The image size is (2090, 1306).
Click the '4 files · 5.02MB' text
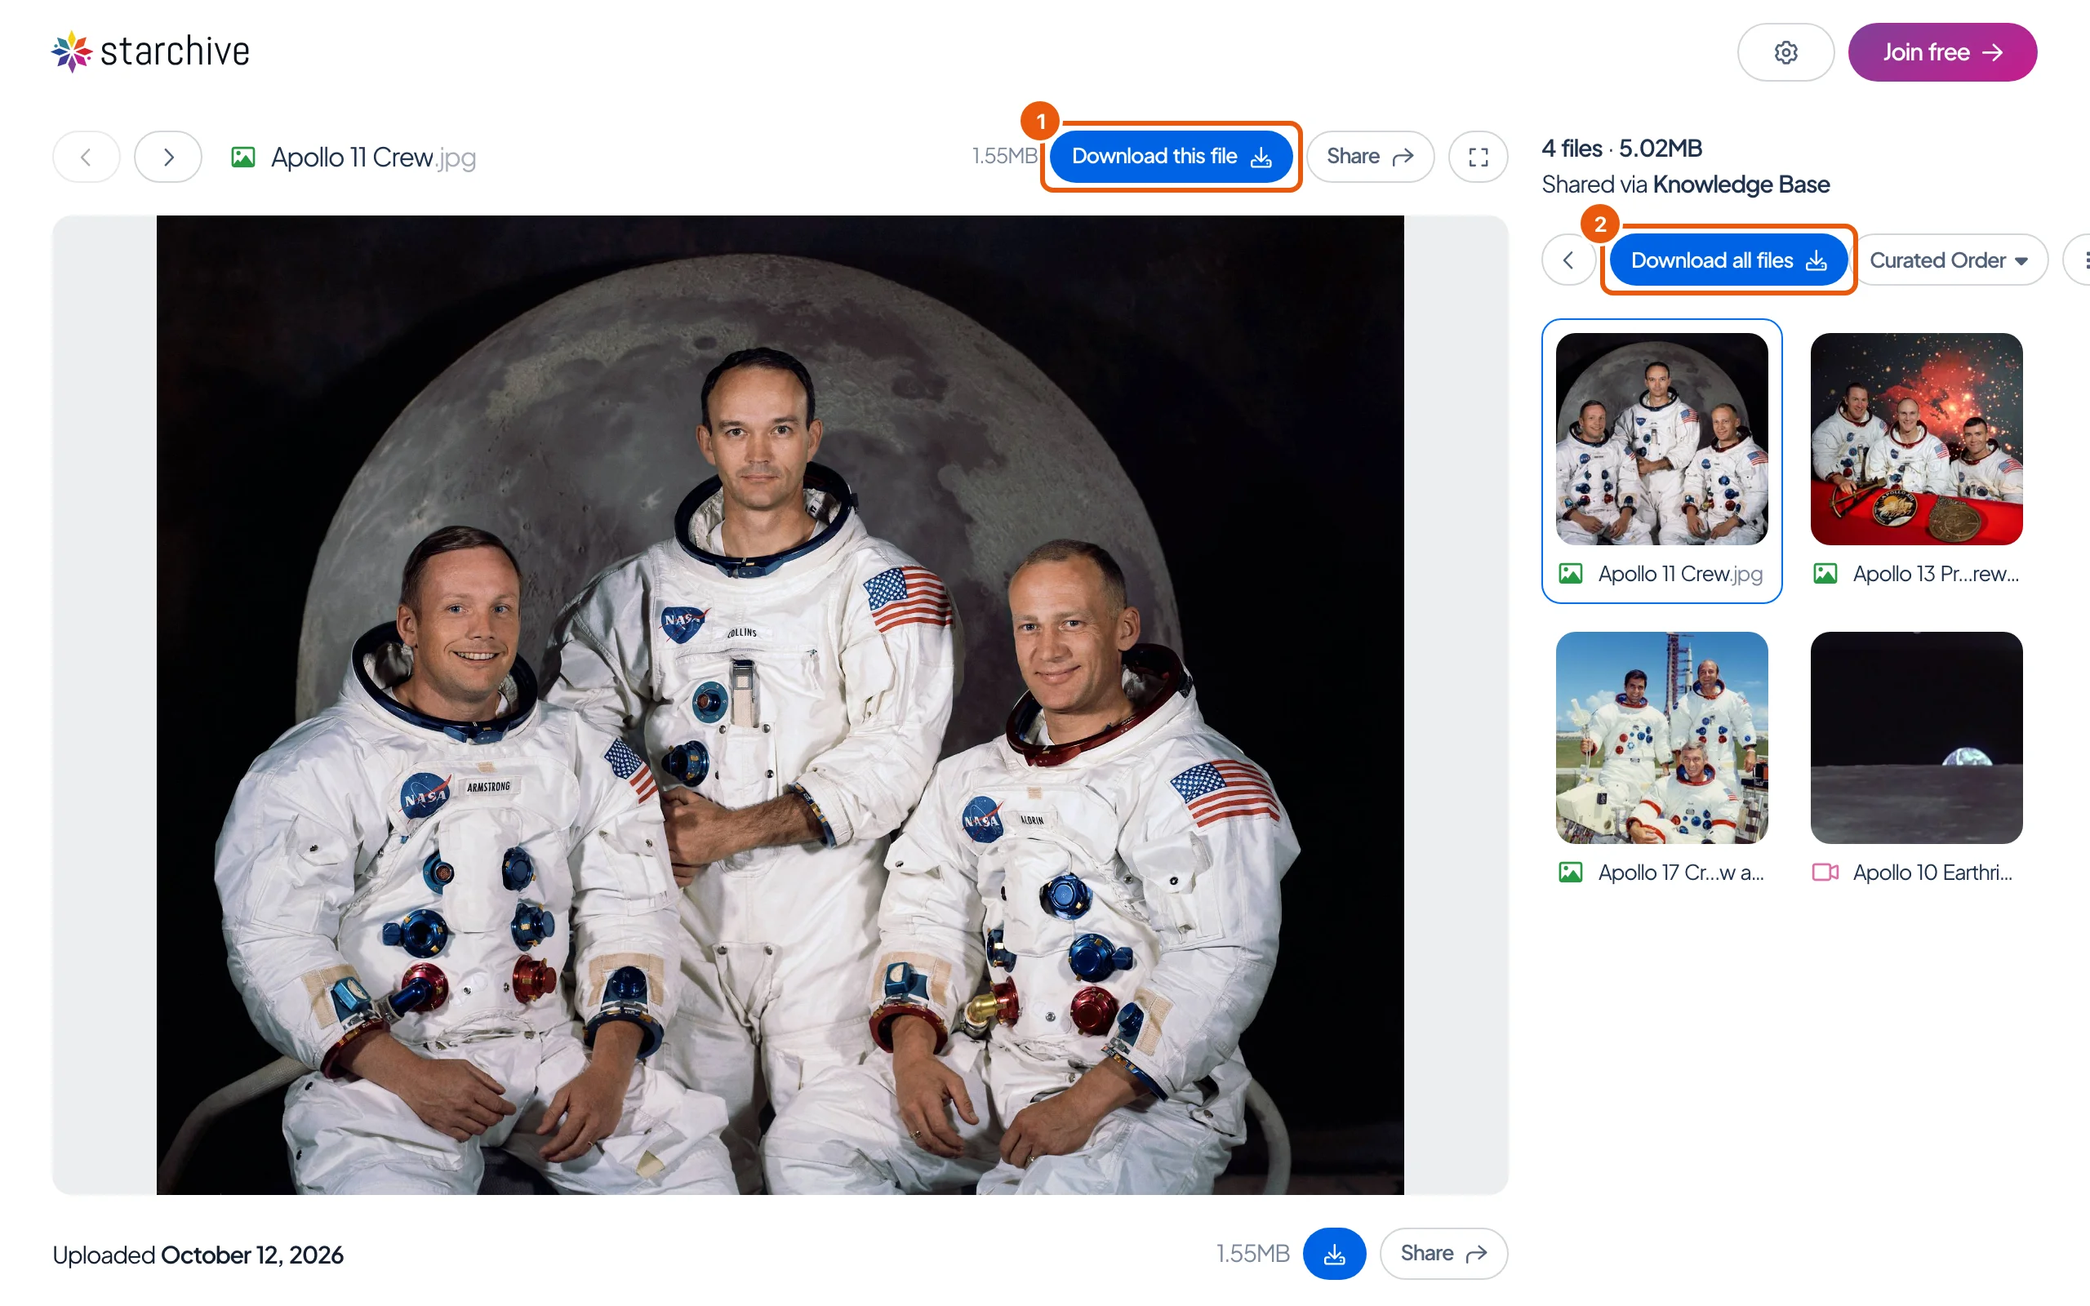pyautogui.click(x=1622, y=149)
